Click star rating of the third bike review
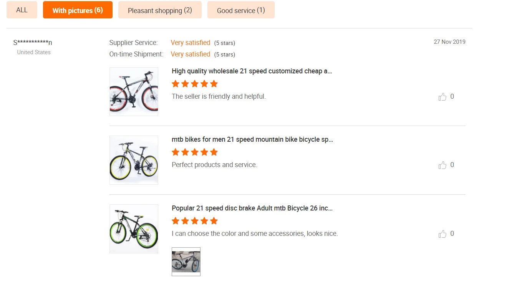This screenshot has width=517, height=285. [x=195, y=221]
